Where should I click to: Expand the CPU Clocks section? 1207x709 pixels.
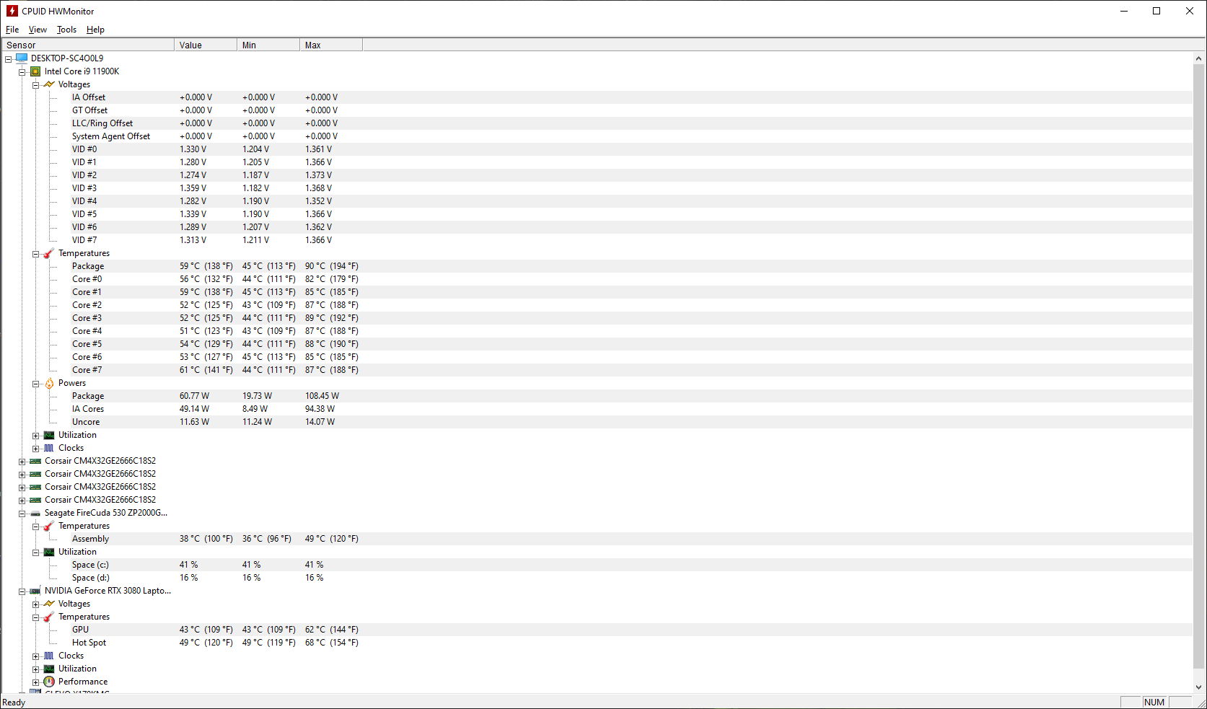36,449
